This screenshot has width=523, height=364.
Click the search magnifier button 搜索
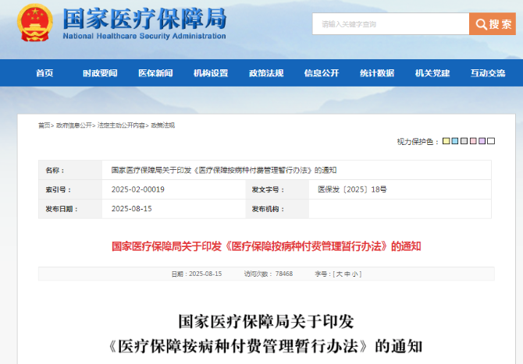tap(493, 24)
